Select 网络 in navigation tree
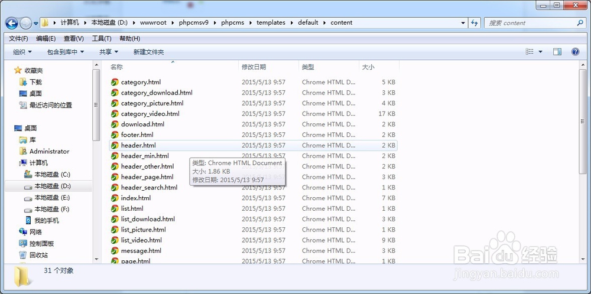 point(35,232)
